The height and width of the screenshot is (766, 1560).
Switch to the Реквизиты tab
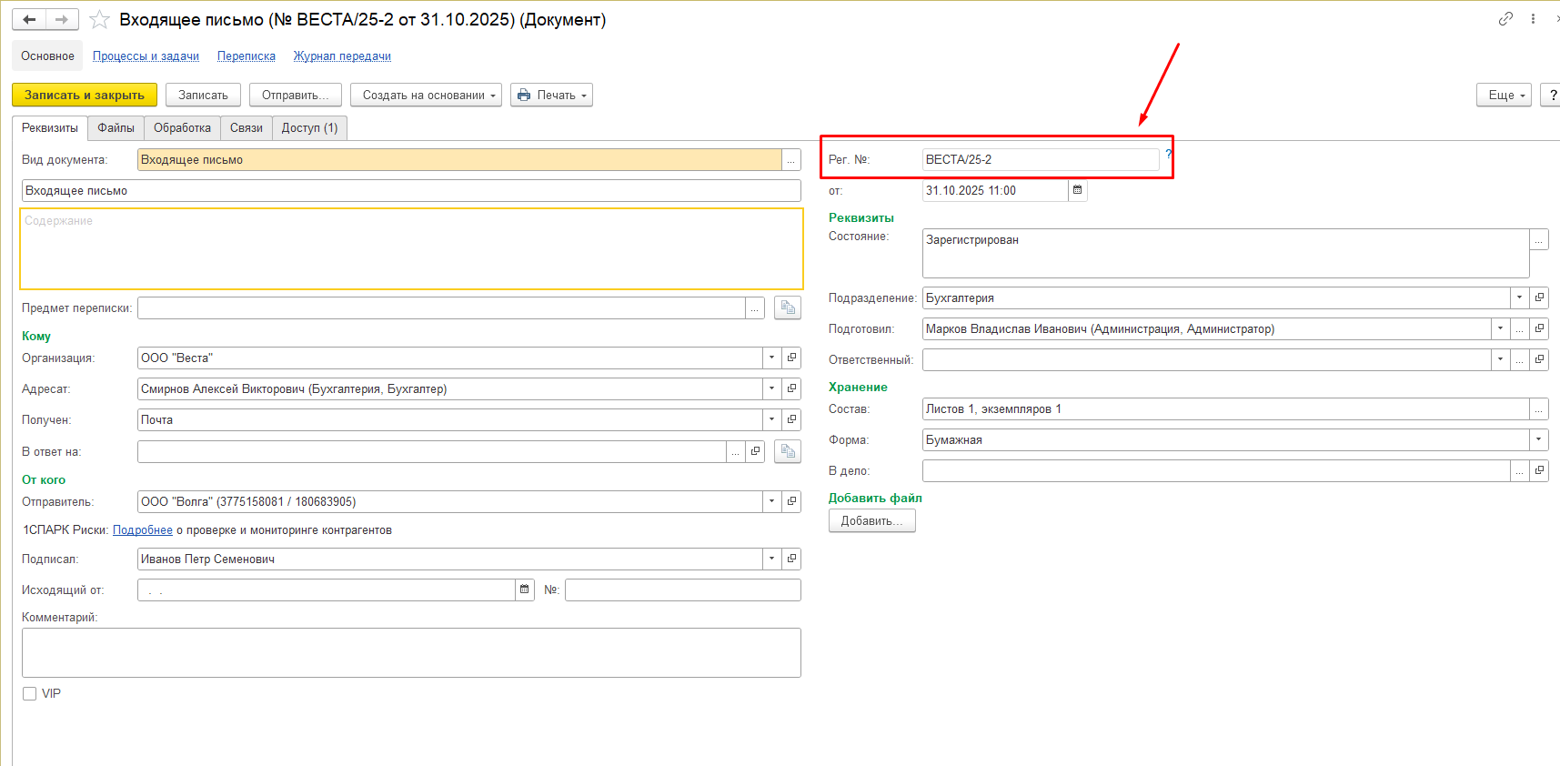tap(50, 128)
